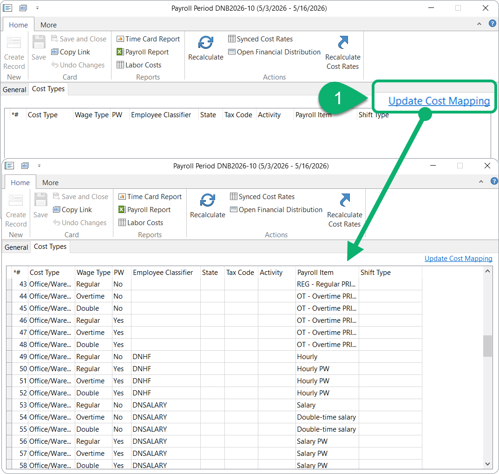Viewport: 499px width, 474px height.
Task: Click Recalculate Cost Rates in bottom window
Action: 345,210
